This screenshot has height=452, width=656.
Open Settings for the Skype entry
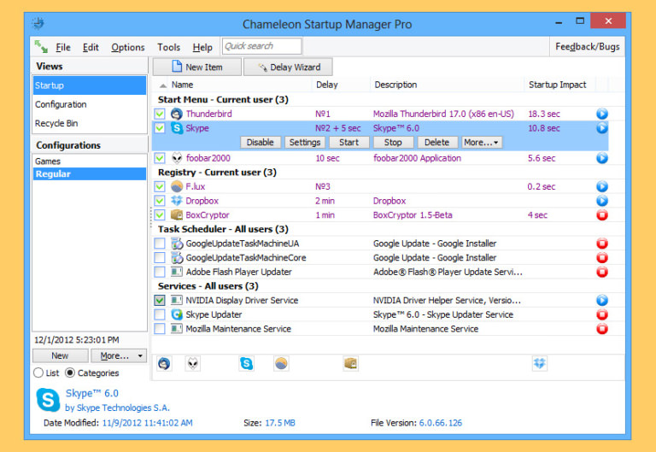click(305, 143)
